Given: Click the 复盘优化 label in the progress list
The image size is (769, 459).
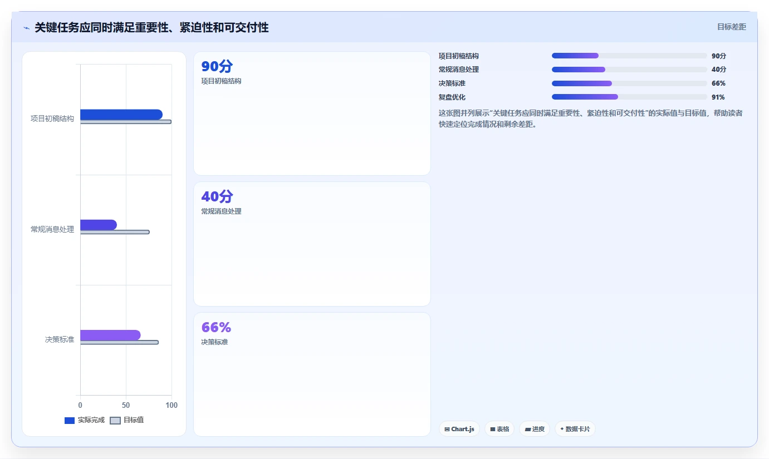Looking at the screenshot, I should [x=452, y=97].
